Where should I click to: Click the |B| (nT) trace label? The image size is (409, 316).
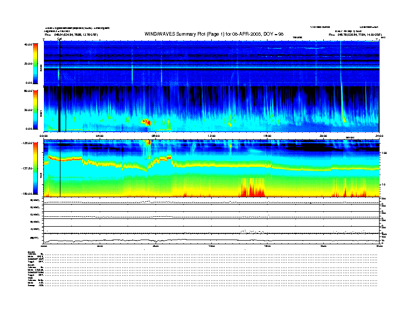(x=34, y=238)
